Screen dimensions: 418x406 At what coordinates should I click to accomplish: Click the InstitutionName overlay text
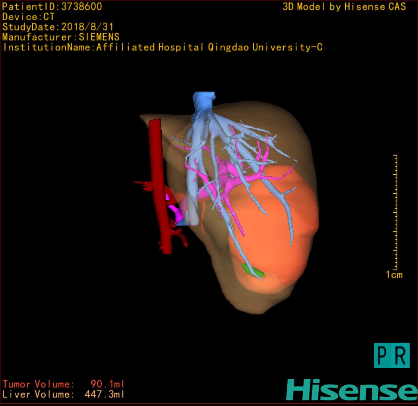click(162, 47)
